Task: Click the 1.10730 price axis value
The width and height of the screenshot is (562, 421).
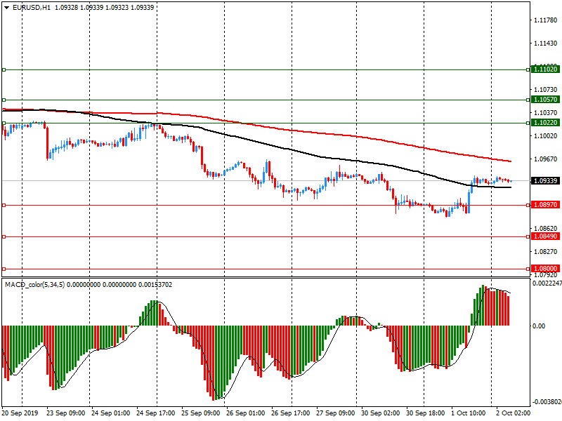Action: coord(546,90)
